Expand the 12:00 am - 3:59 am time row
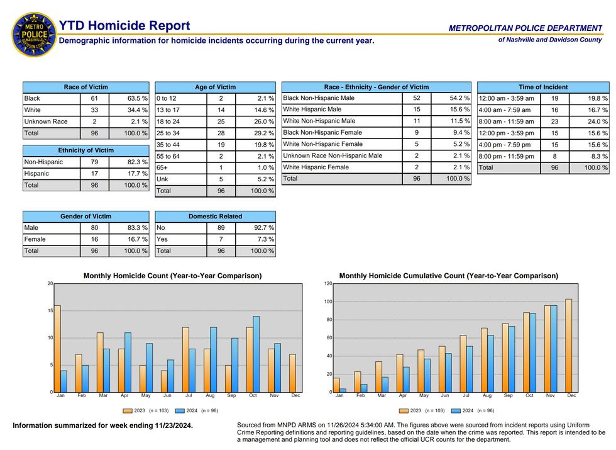This screenshot has width=616, height=450. pyautogui.click(x=498, y=98)
